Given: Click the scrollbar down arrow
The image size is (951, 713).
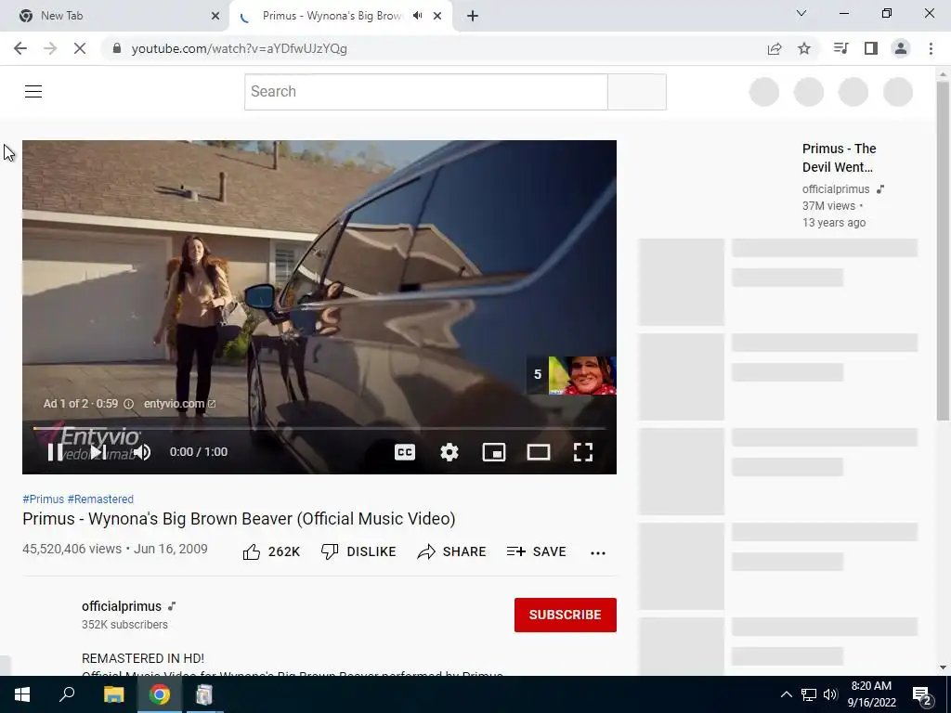Looking at the screenshot, I should (943, 668).
